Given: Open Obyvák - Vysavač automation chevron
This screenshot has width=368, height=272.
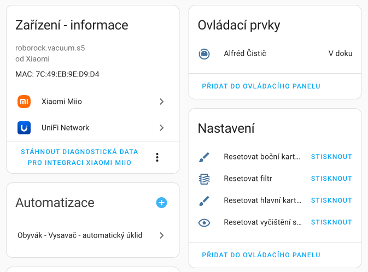Looking at the screenshot, I should click(161, 235).
